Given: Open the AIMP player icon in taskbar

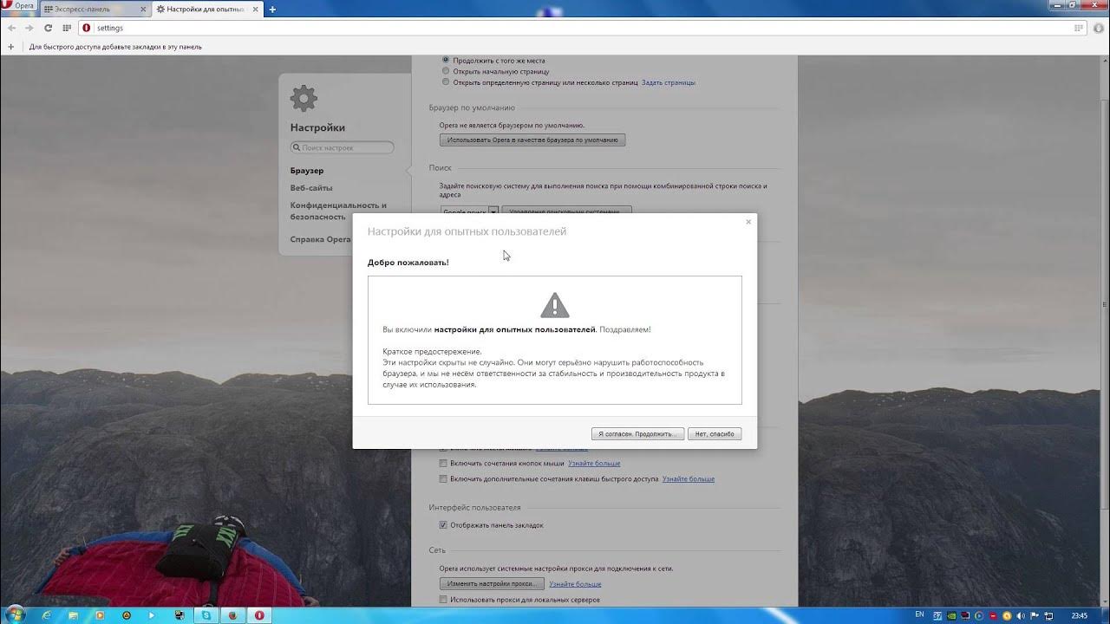Looking at the screenshot, I should pos(127,615).
